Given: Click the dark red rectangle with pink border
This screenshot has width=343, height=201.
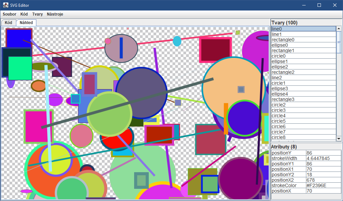Looking at the screenshot, I should (x=215, y=50).
